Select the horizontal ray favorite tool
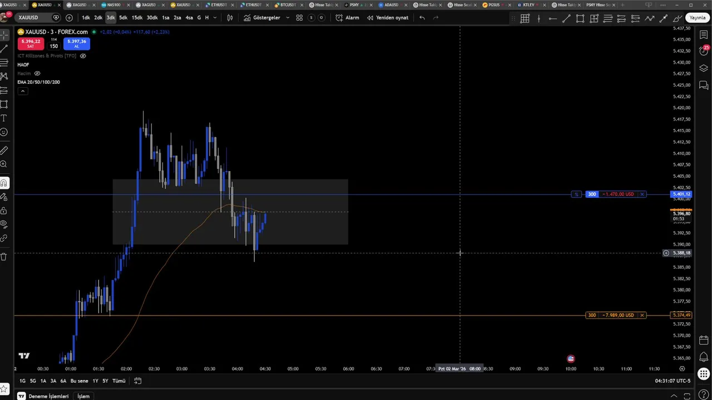 click(552, 18)
